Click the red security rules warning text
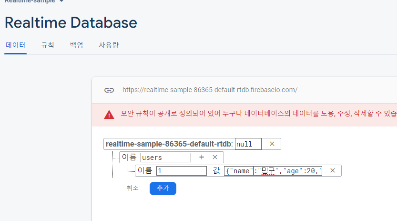The height and width of the screenshot is (221, 397). click(x=258, y=114)
